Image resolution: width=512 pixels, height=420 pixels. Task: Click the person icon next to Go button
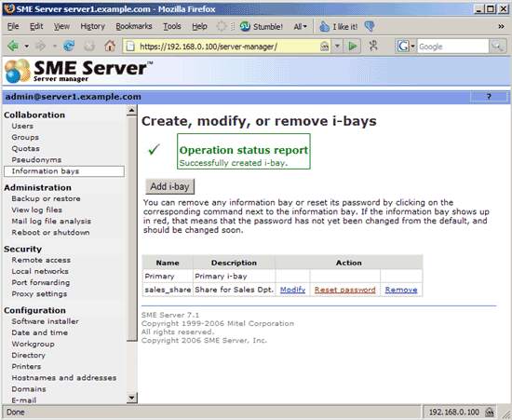(x=373, y=46)
